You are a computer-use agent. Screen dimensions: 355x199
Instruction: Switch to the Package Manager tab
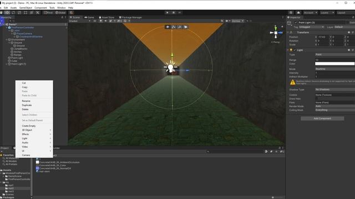[x=130, y=17]
